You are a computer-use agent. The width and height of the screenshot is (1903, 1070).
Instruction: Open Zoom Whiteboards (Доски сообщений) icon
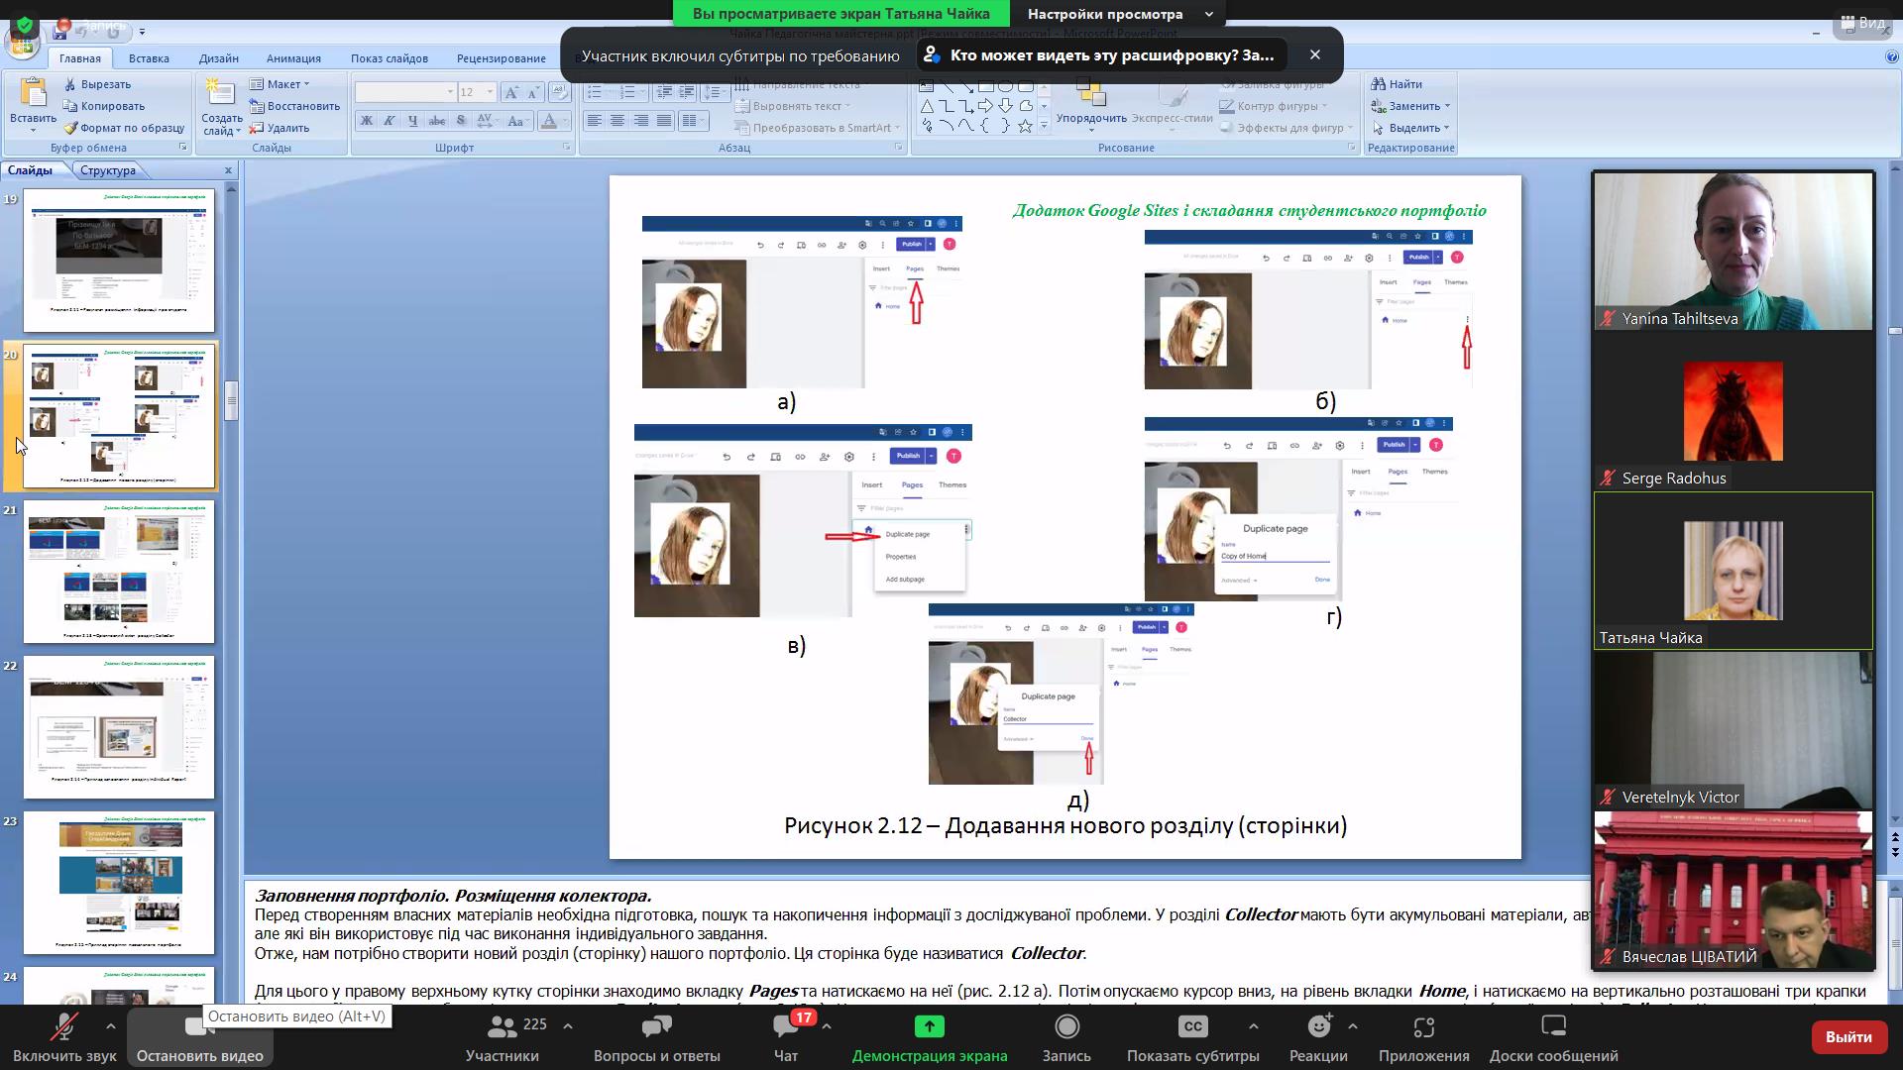1553,1026
